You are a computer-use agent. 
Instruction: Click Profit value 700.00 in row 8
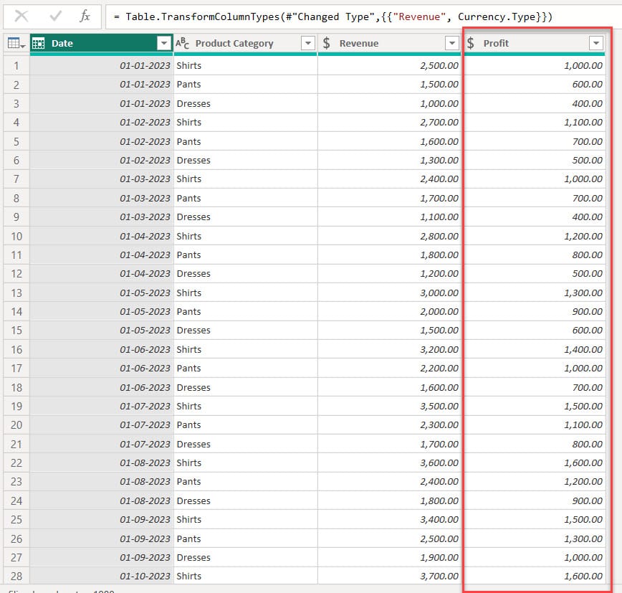point(587,198)
